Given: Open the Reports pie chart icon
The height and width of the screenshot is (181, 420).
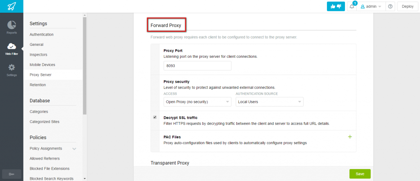Looking at the screenshot, I should click(x=11, y=25).
